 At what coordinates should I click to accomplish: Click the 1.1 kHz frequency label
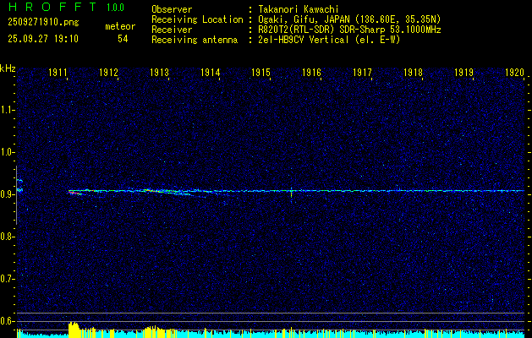pyautogui.click(x=8, y=110)
